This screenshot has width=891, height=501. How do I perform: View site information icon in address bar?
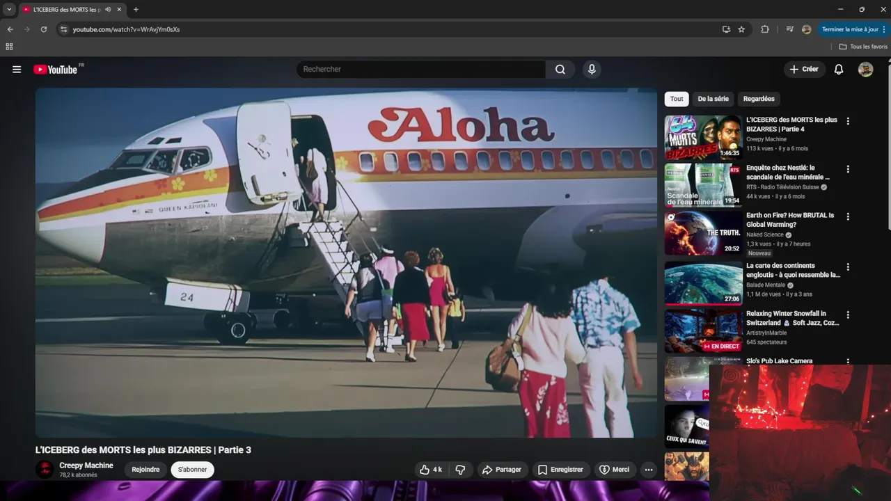[x=63, y=29]
